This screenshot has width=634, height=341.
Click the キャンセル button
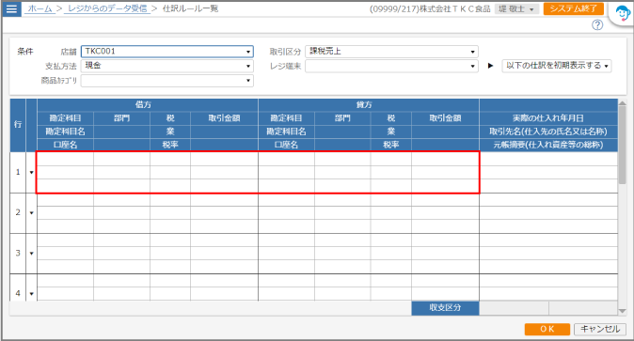coord(600,329)
